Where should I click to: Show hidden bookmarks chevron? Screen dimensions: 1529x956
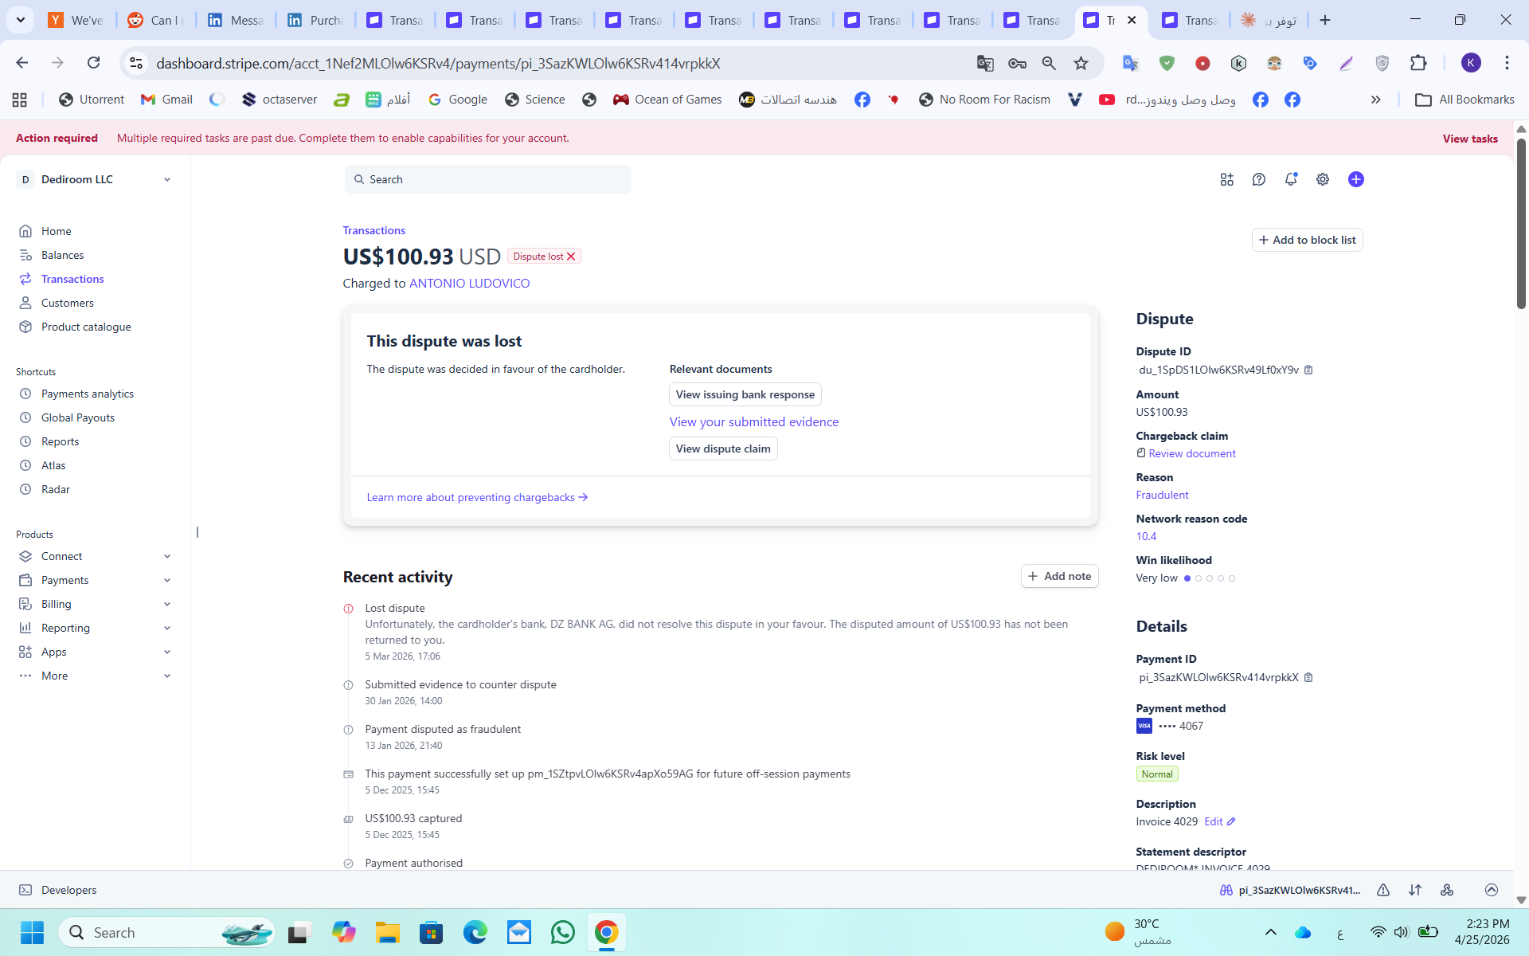pos(1375,100)
